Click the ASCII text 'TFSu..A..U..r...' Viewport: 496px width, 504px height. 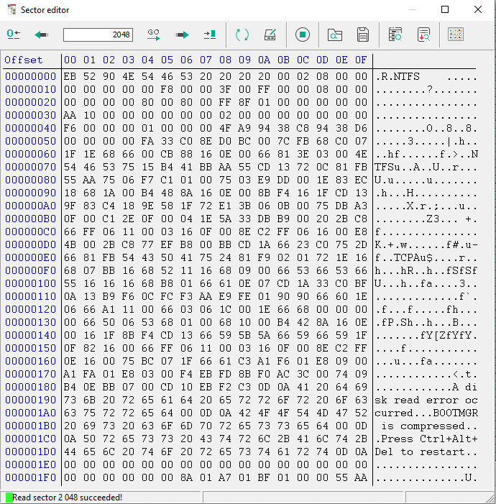click(426, 167)
